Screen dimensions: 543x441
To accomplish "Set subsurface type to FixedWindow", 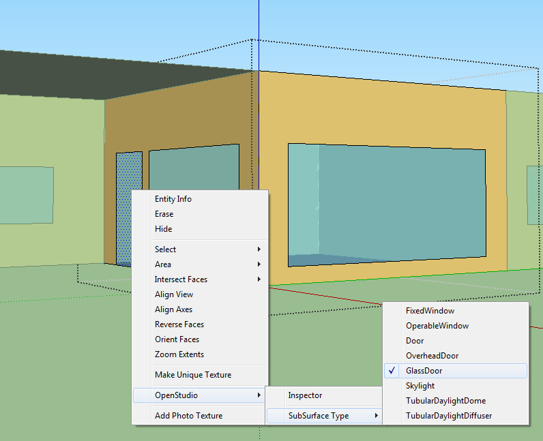I will tap(430, 311).
